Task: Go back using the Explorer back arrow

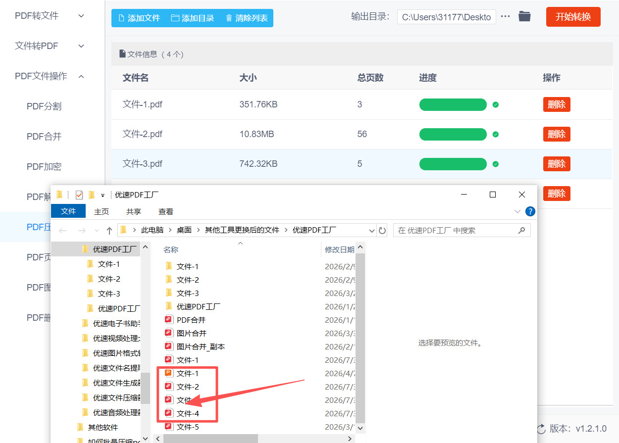Action: (x=63, y=231)
